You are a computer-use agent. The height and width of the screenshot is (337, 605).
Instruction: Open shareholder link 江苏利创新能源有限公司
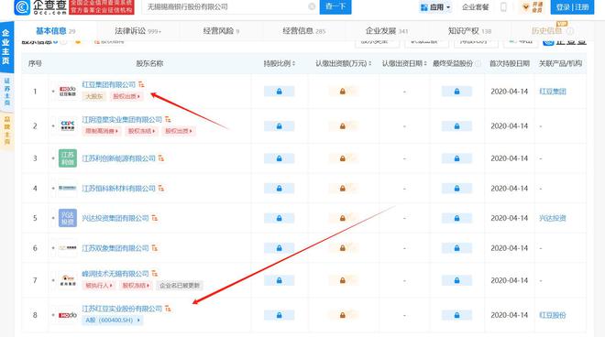(118, 158)
